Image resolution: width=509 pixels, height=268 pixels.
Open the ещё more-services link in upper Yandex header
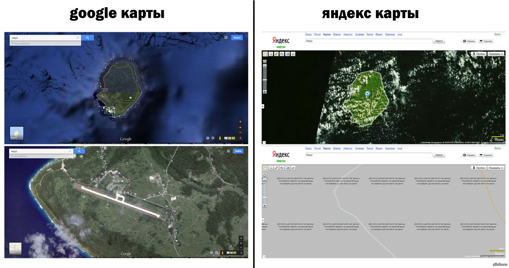pos(400,34)
